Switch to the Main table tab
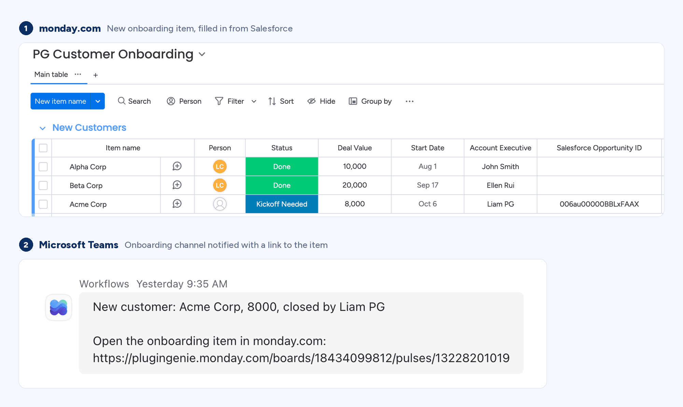This screenshot has height=407, width=683. (x=51, y=74)
